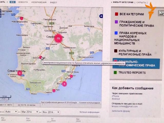Click the Jul 2014 timeline label

(x=53, y=120)
